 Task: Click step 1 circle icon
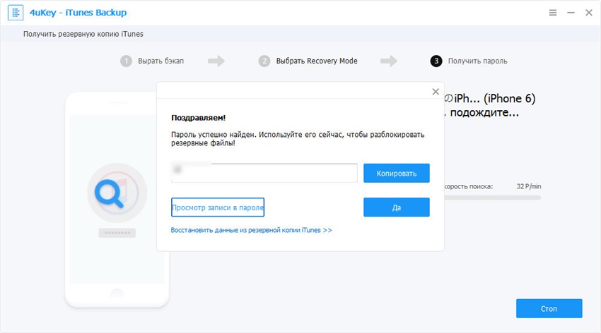126,61
